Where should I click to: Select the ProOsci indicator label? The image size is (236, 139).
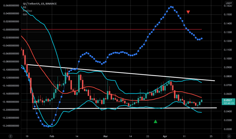tap(27, 11)
